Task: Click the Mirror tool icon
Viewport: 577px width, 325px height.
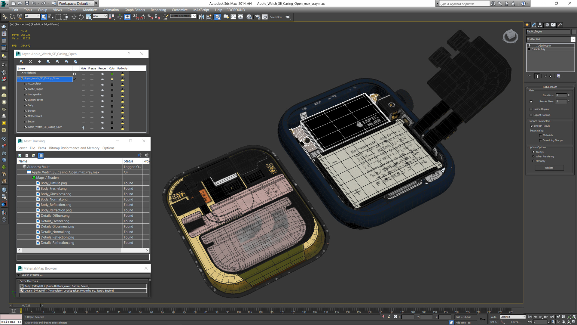Action: (x=201, y=17)
